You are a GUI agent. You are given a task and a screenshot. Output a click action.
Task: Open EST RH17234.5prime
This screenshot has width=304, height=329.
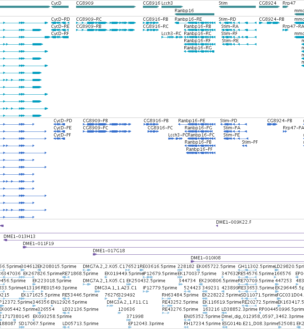(202, 324)
